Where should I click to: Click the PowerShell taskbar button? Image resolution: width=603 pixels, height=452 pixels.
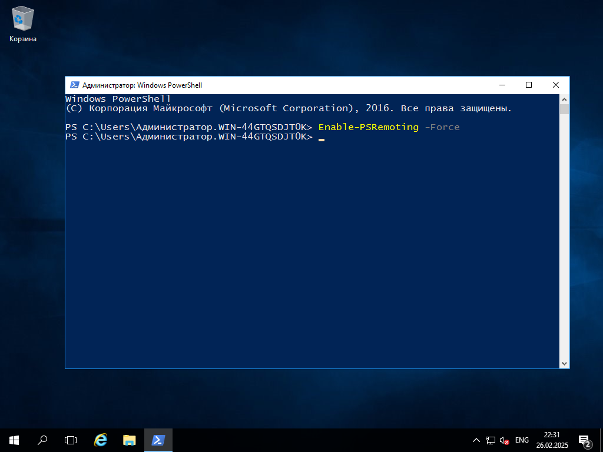[x=158, y=440]
